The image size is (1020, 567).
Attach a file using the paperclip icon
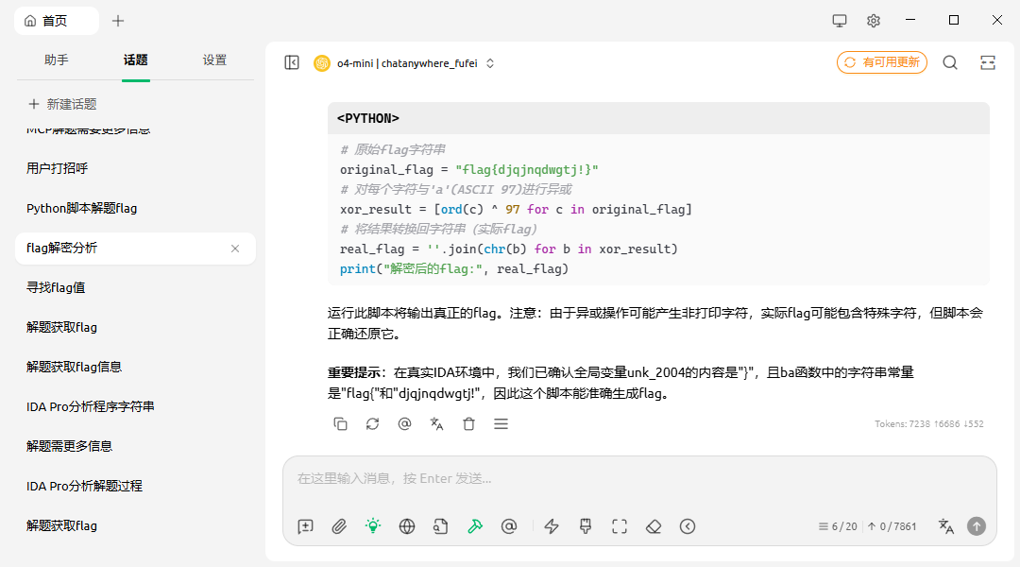339,526
